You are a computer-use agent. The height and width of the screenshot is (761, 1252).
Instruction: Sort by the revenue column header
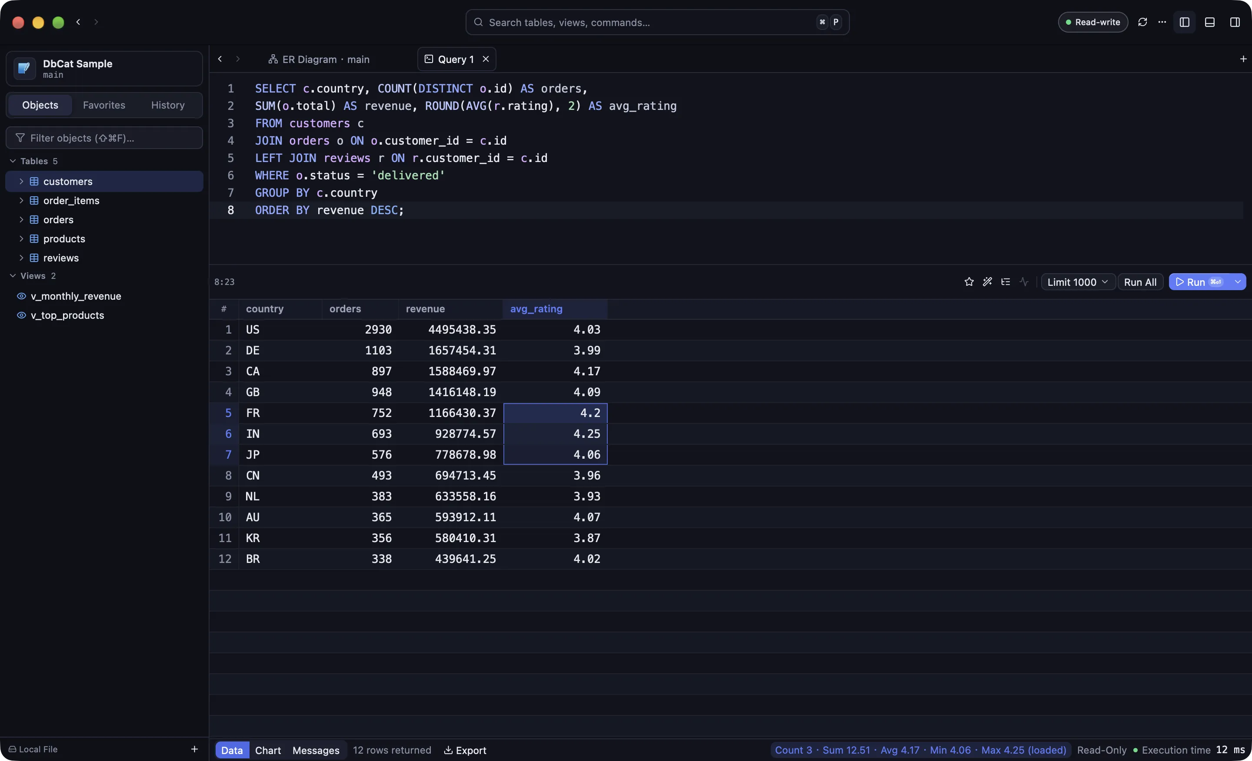[450, 309]
